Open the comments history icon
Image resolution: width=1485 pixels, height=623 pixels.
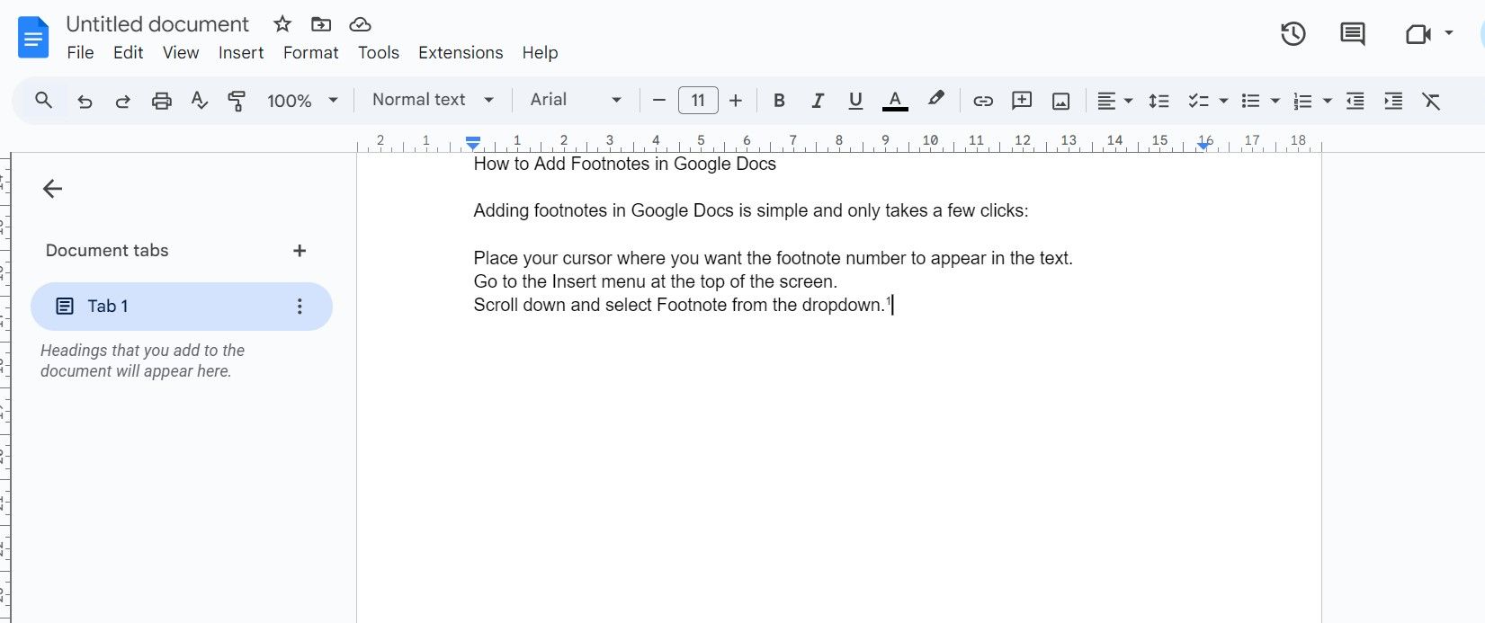click(x=1353, y=34)
